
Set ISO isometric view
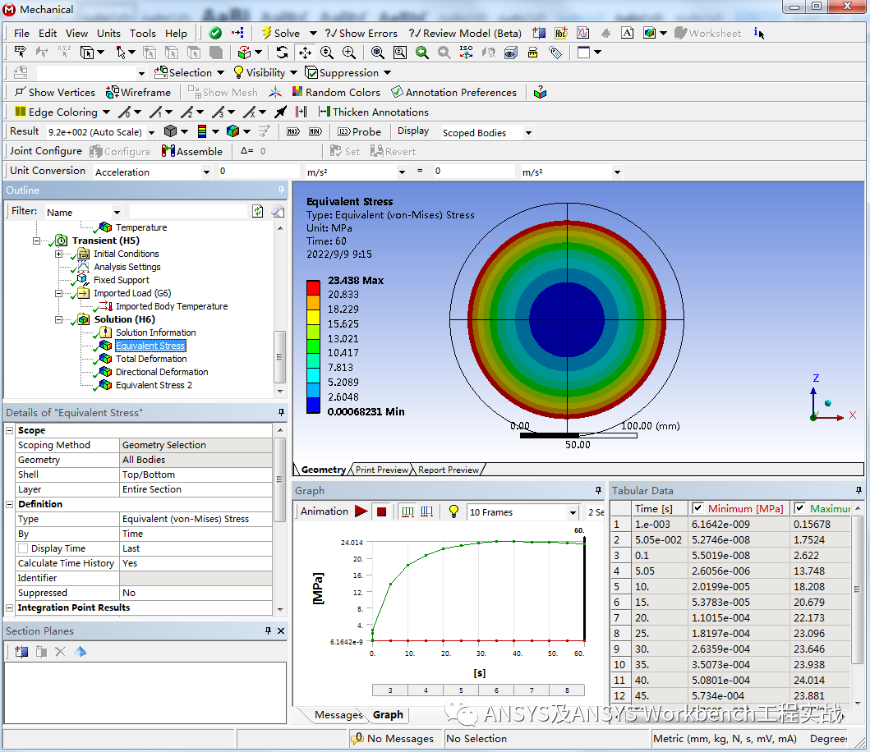tap(466, 52)
